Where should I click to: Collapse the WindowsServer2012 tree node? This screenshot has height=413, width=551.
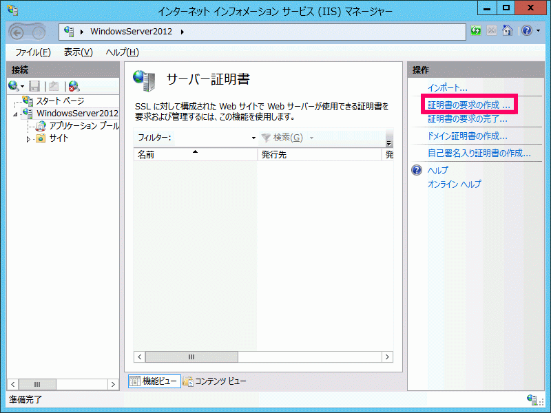click(x=15, y=114)
